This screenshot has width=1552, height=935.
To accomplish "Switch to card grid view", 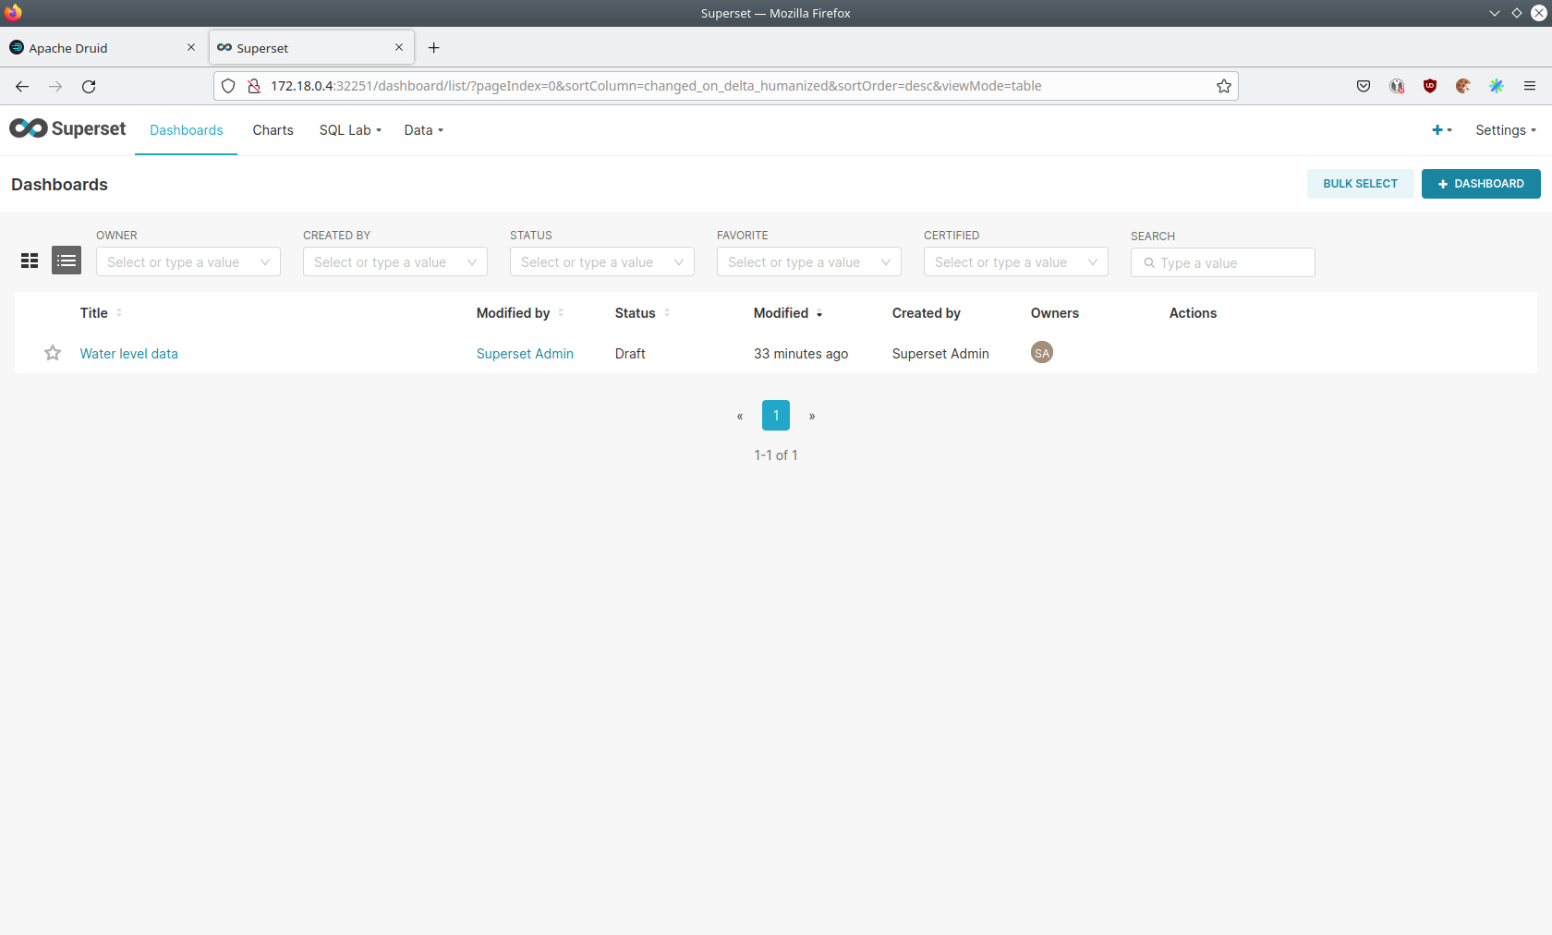I will pyautogui.click(x=30, y=261).
